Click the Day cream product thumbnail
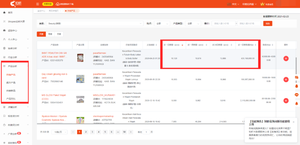The height and width of the screenshot is (145, 300). 80,79
